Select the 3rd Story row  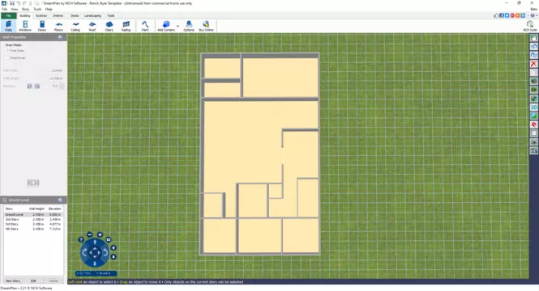33,224
